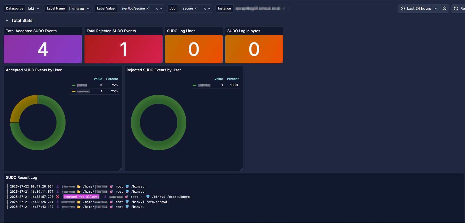
Task: Sort Accepted events legend by Value header
Action: [98, 79]
